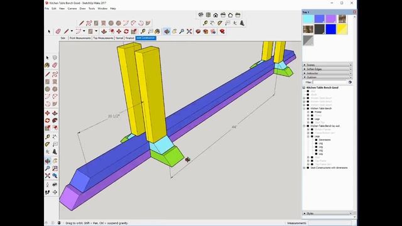Pick the Tape Measure tool in top toolbar
The height and width of the screenshot is (226, 402).
tap(143, 31)
